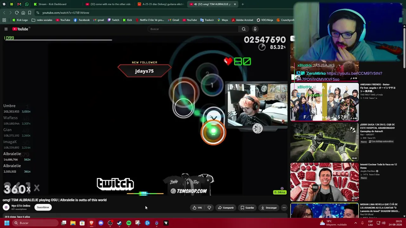Viewport: 406px width, 228px height.
Task: Go to browser home page
Action: [23, 13]
